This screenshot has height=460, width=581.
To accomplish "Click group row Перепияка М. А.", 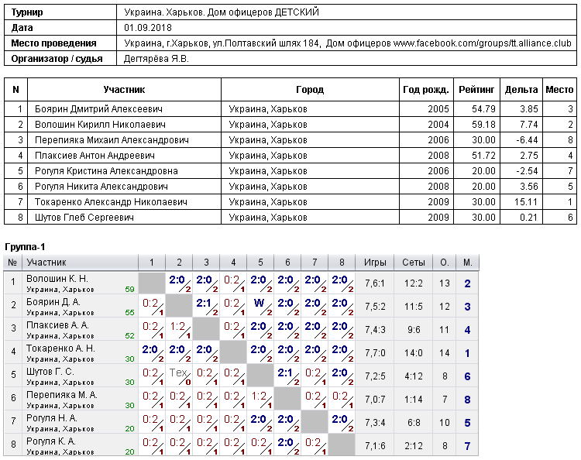I will [241, 400].
